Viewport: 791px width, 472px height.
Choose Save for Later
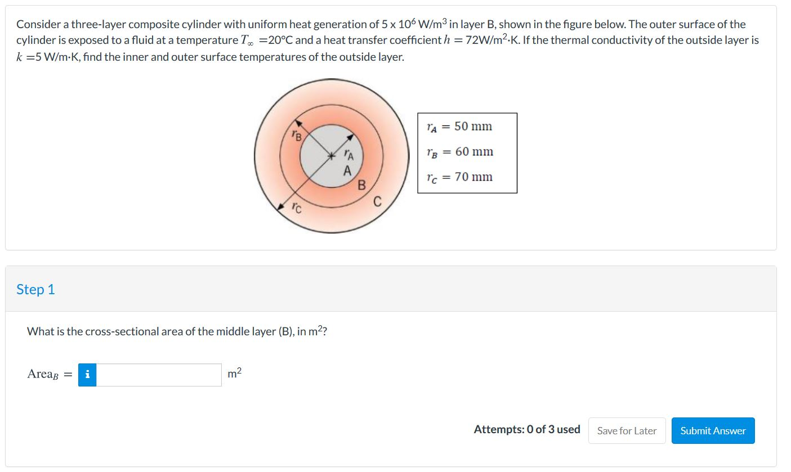(x=627, y=430)
